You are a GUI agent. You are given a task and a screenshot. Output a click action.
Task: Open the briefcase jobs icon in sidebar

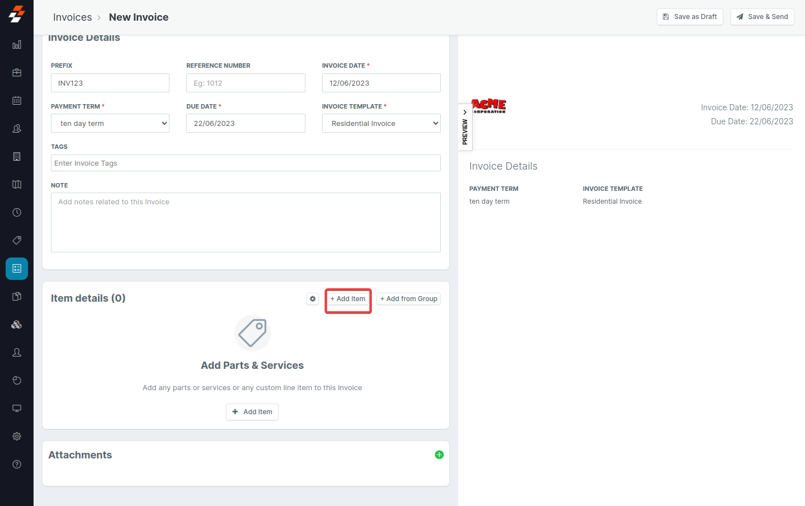coord(17,73)
